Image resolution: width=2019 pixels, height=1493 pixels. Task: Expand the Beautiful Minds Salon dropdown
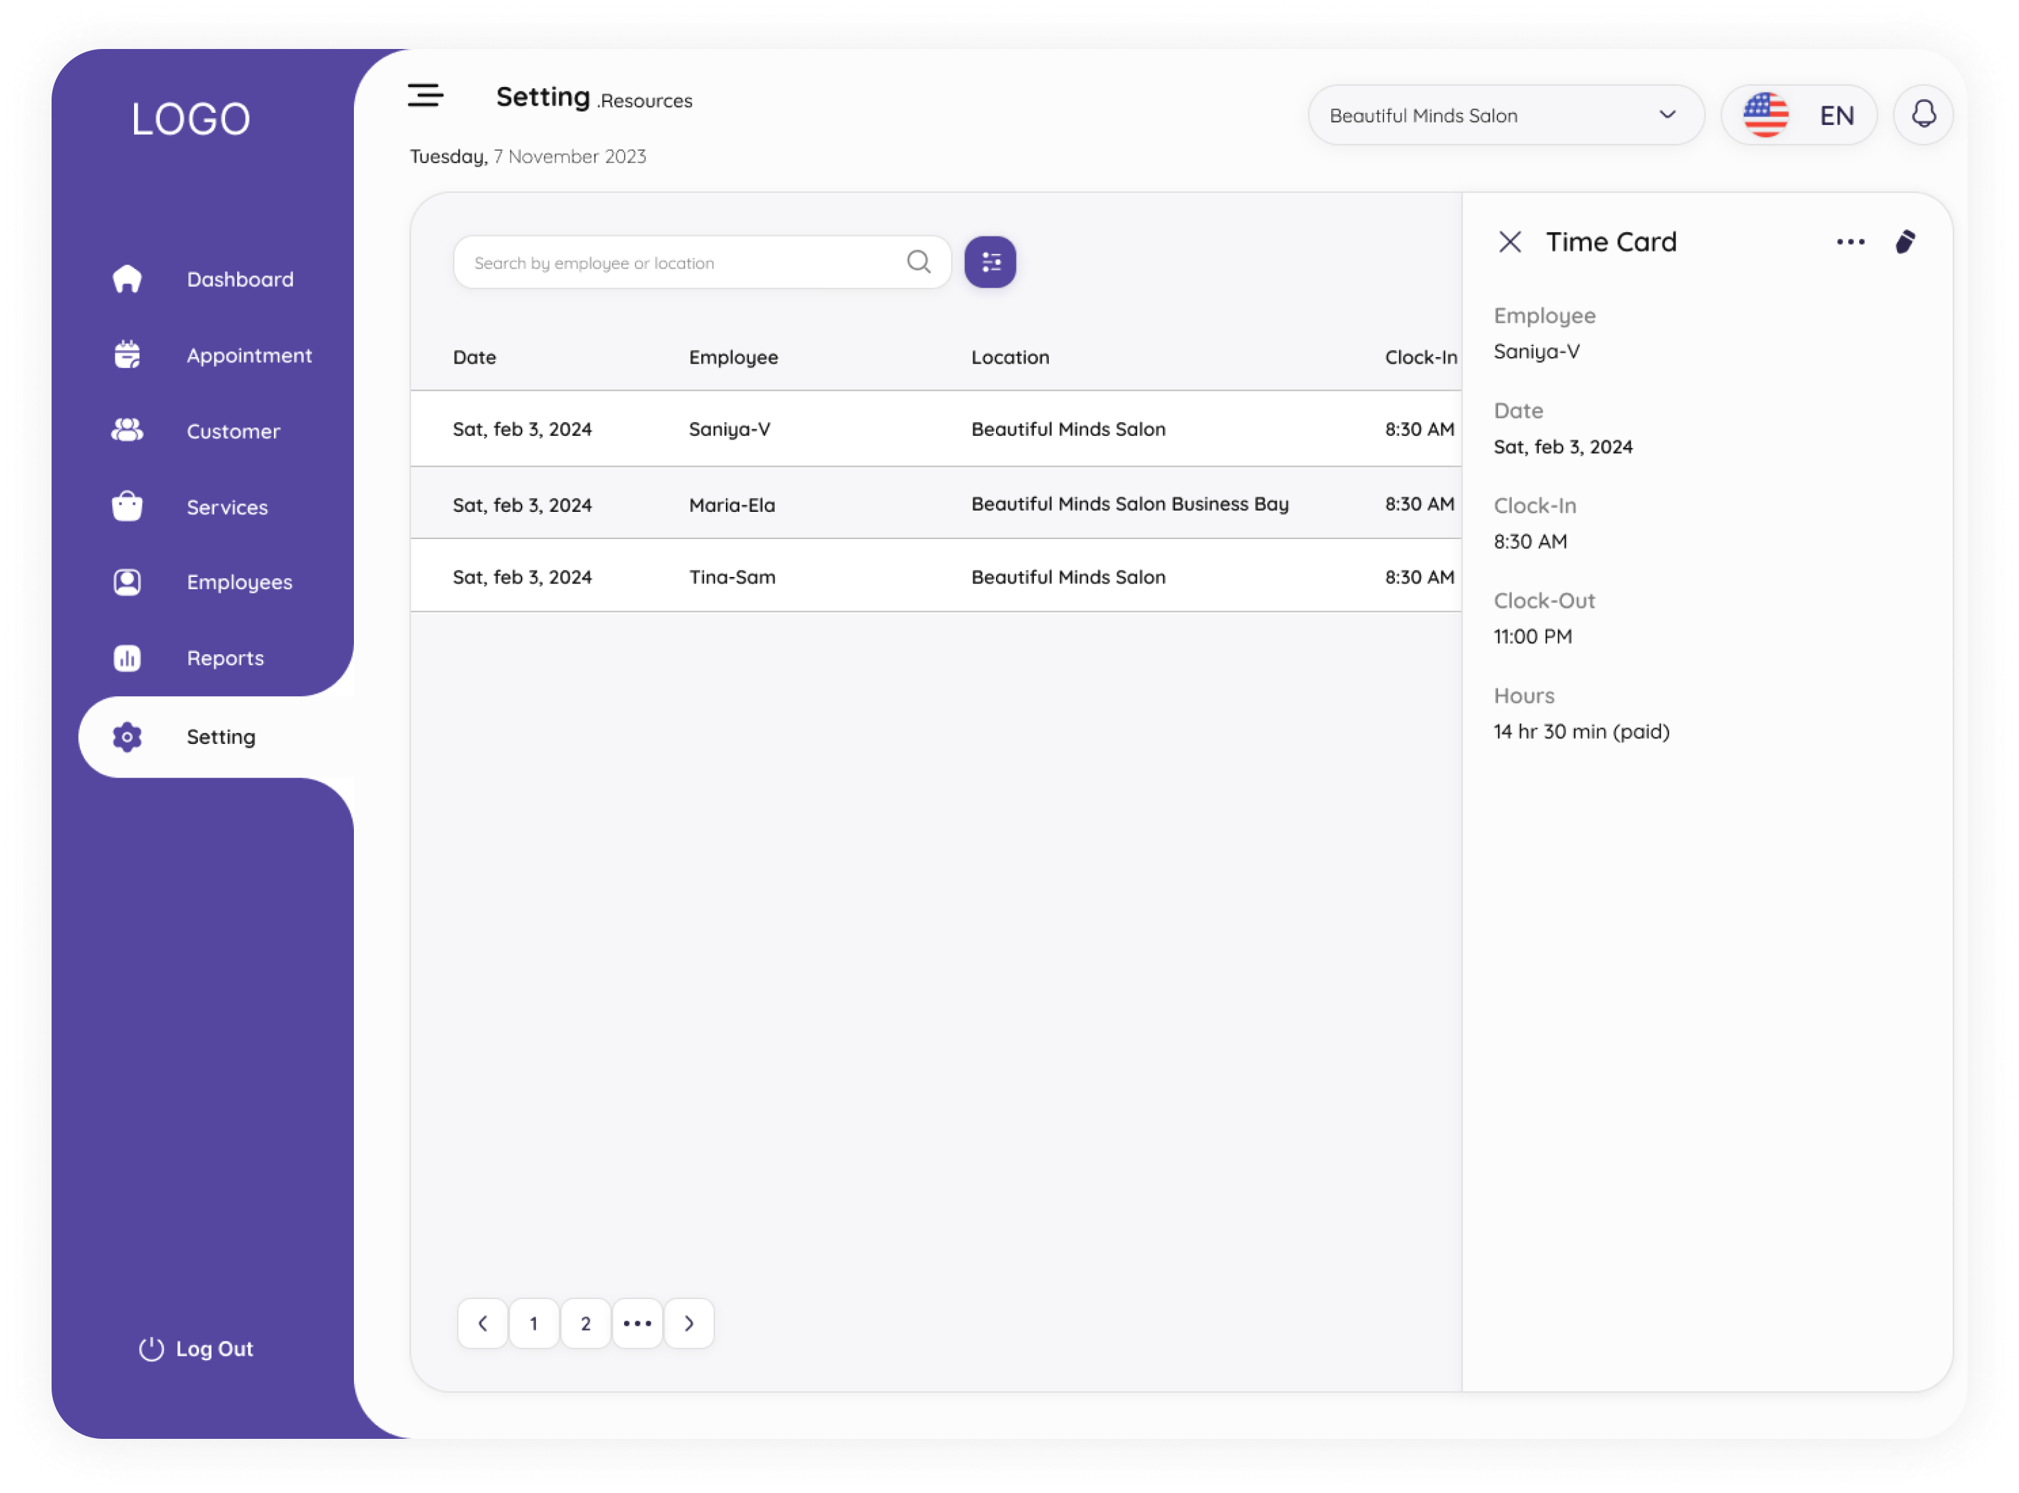tap(1506, 115)
